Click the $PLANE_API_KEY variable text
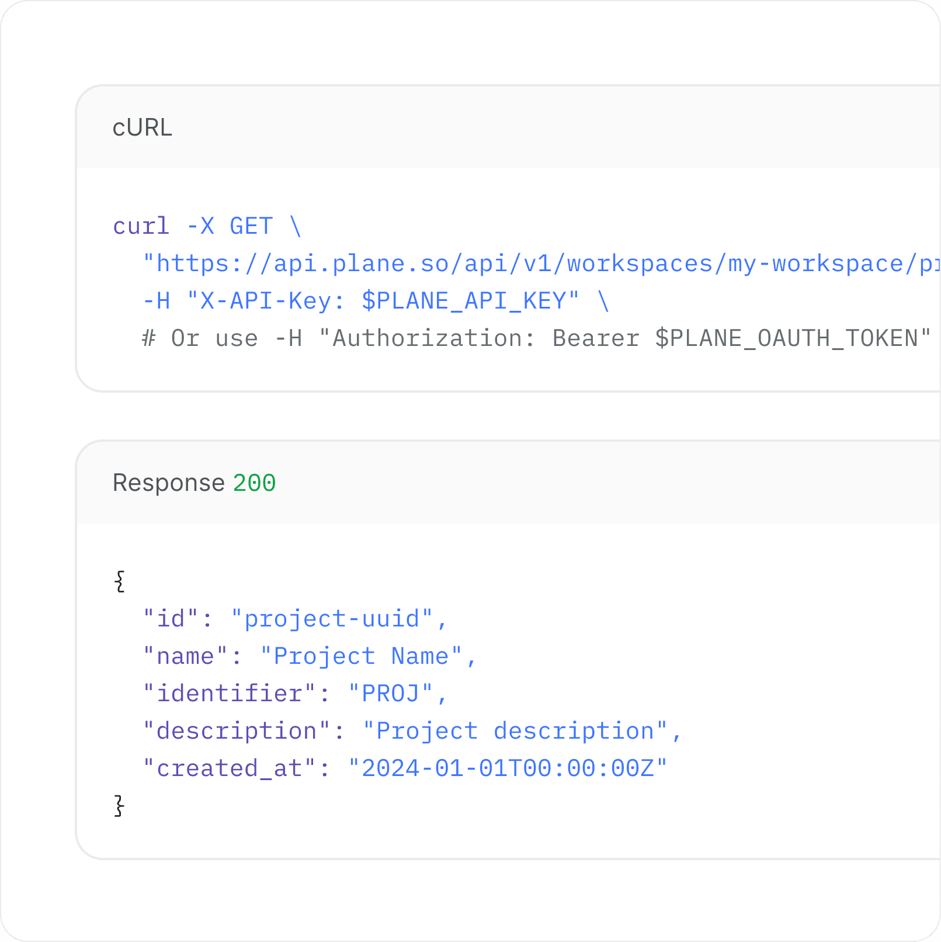This screenshot has width=941, height=942. 467,300
